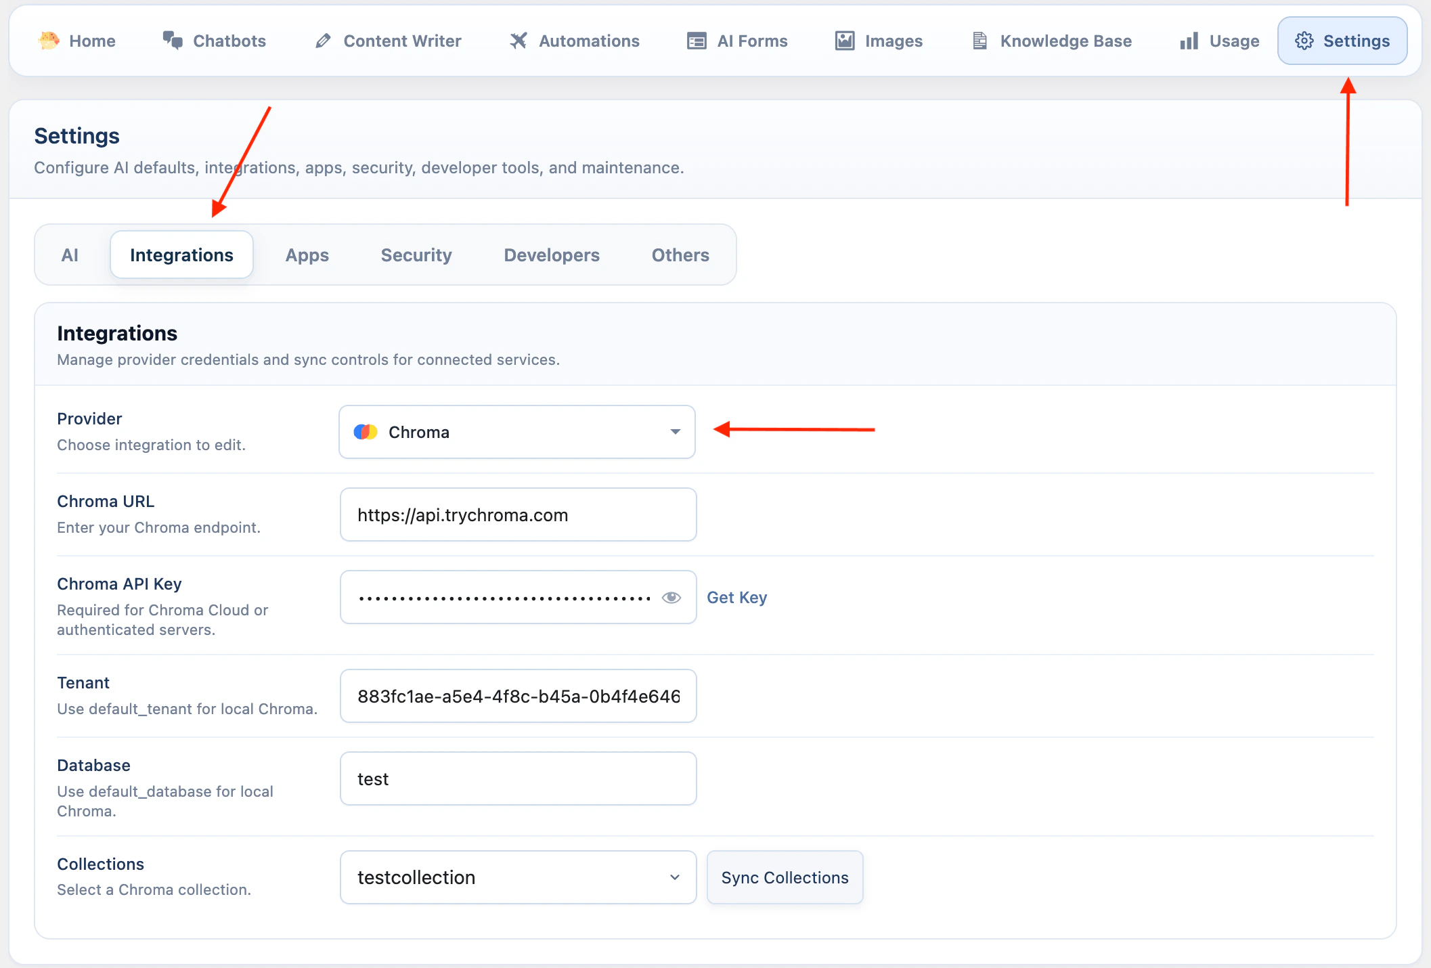This screenshot has height=968, width=1431.
Task: Click the Collections label
Action: click(x=101, y=864)
